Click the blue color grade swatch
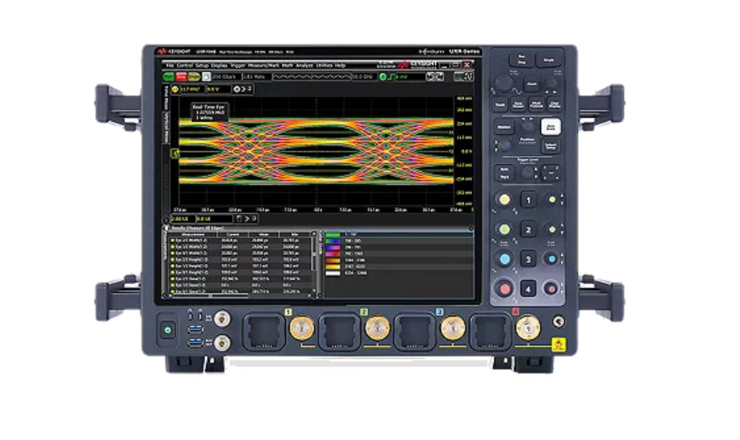 click(332, 241)
